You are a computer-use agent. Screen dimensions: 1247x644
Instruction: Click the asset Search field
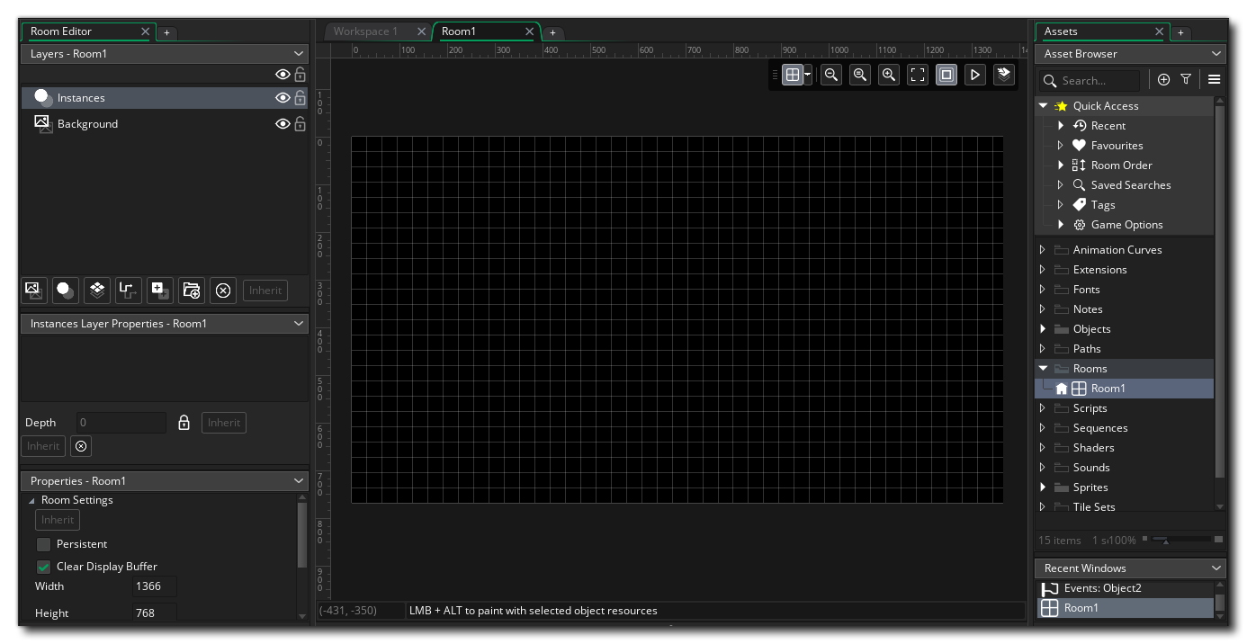1090,80
